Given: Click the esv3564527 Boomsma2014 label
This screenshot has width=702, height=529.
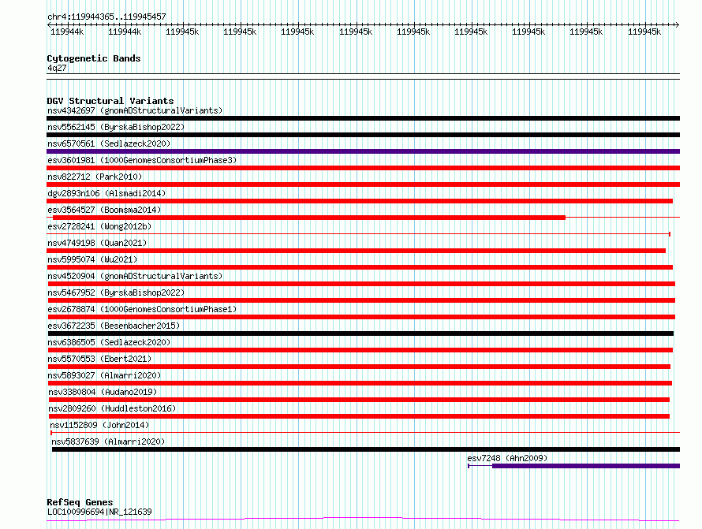Looking at the screenshot, I should click(104, 210).
